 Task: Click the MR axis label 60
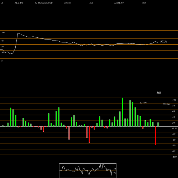tap(174, 111)
